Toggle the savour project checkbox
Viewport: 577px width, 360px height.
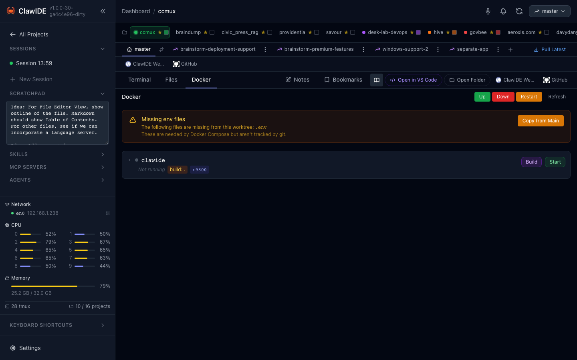point(353,32)
